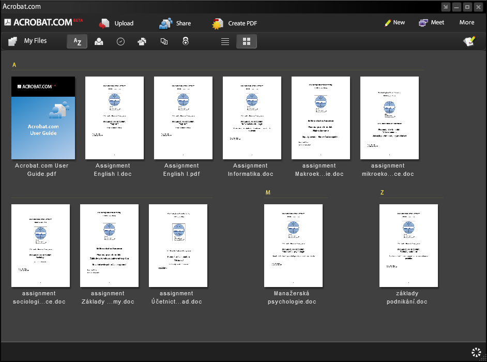Click the Upload icon
This screenshot has height=362, width=487.
coord(104,23)
